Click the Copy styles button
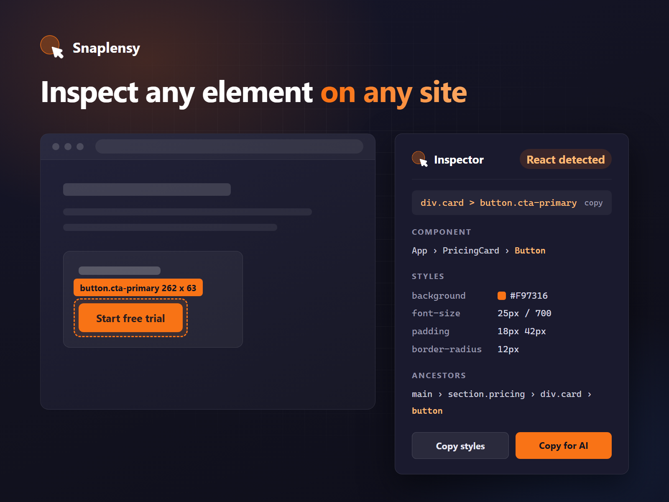The image size is (669, 502). pyautogui.click(x=460, y=446)
